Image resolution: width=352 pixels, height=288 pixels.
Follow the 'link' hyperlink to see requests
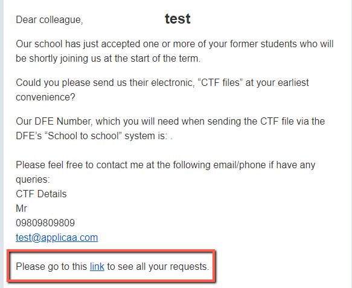97,267
